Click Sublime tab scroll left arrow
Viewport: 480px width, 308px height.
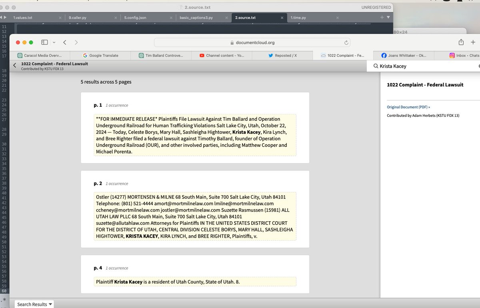2,18
